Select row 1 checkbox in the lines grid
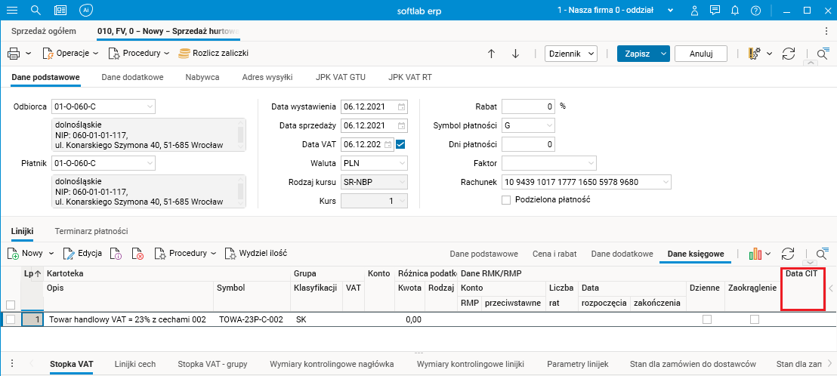Image resolution: width=837 pixels, height=376 pixels. tap(10, 319)
